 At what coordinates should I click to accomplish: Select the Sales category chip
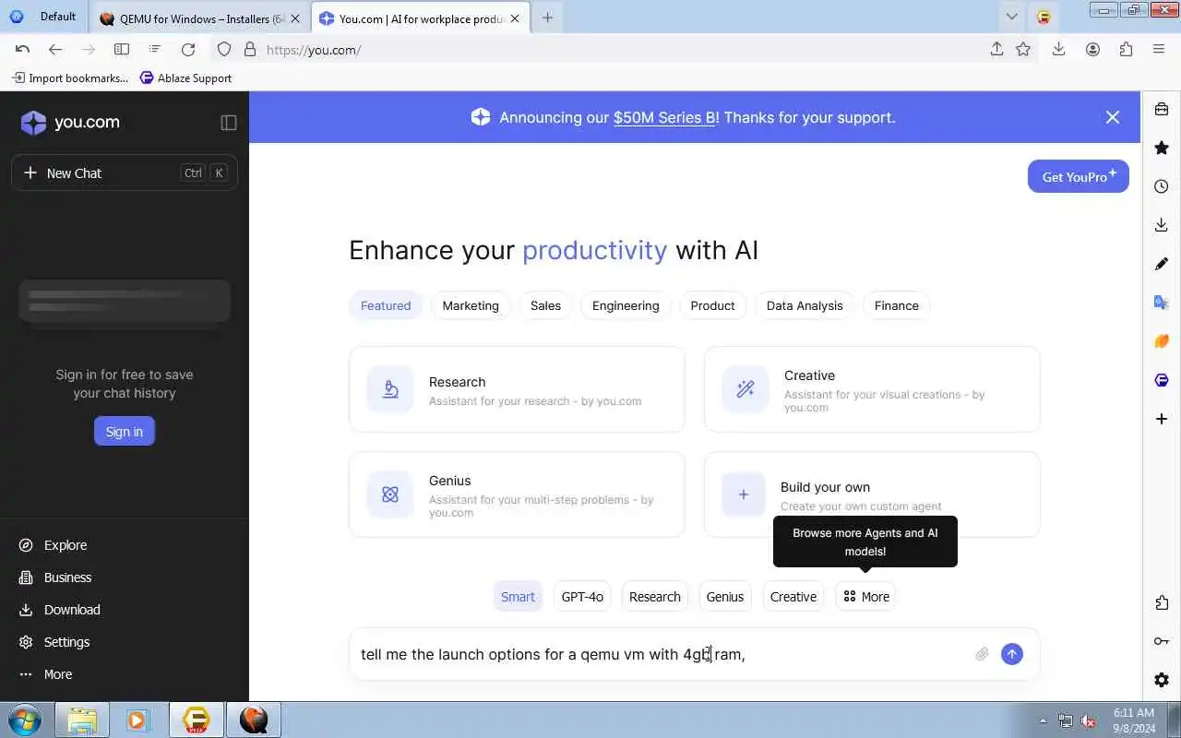pos(545,305)
